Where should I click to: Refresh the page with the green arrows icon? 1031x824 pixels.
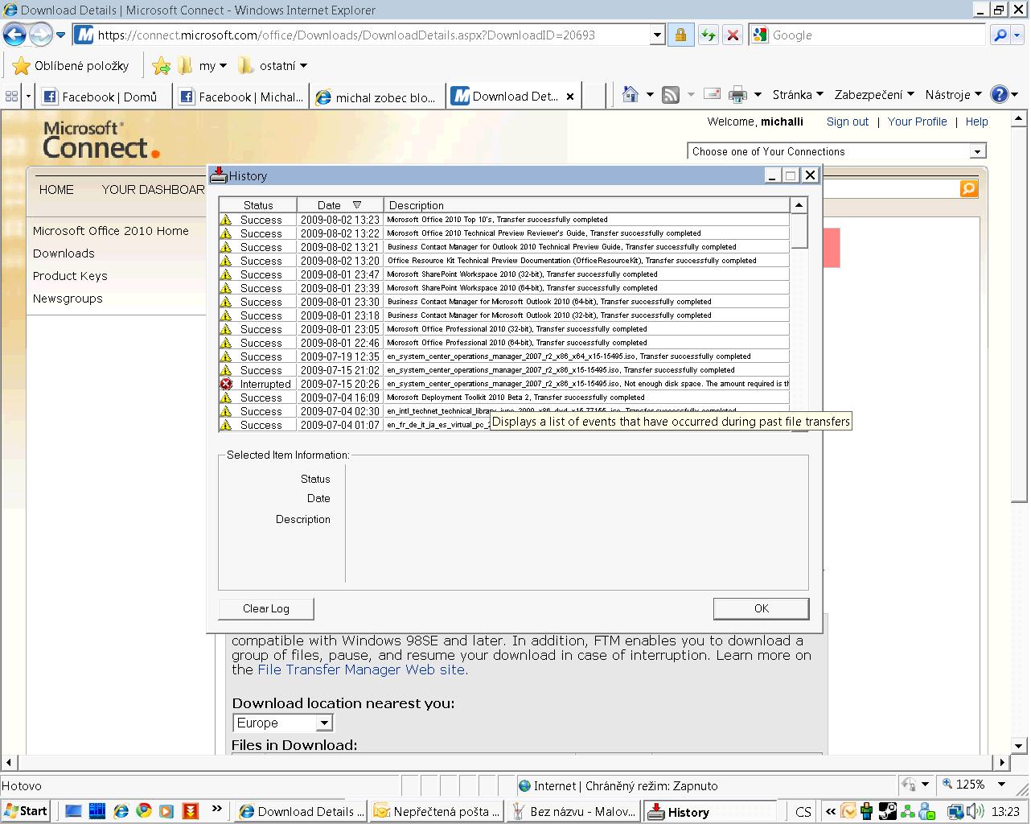pyautogui.click(x=708, y=35)
